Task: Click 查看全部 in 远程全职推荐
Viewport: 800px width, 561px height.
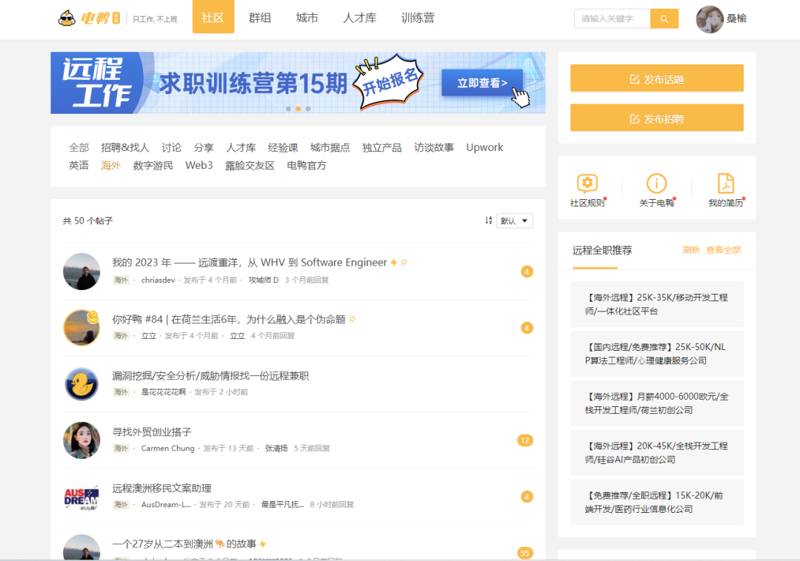Action: pos(724,250)
